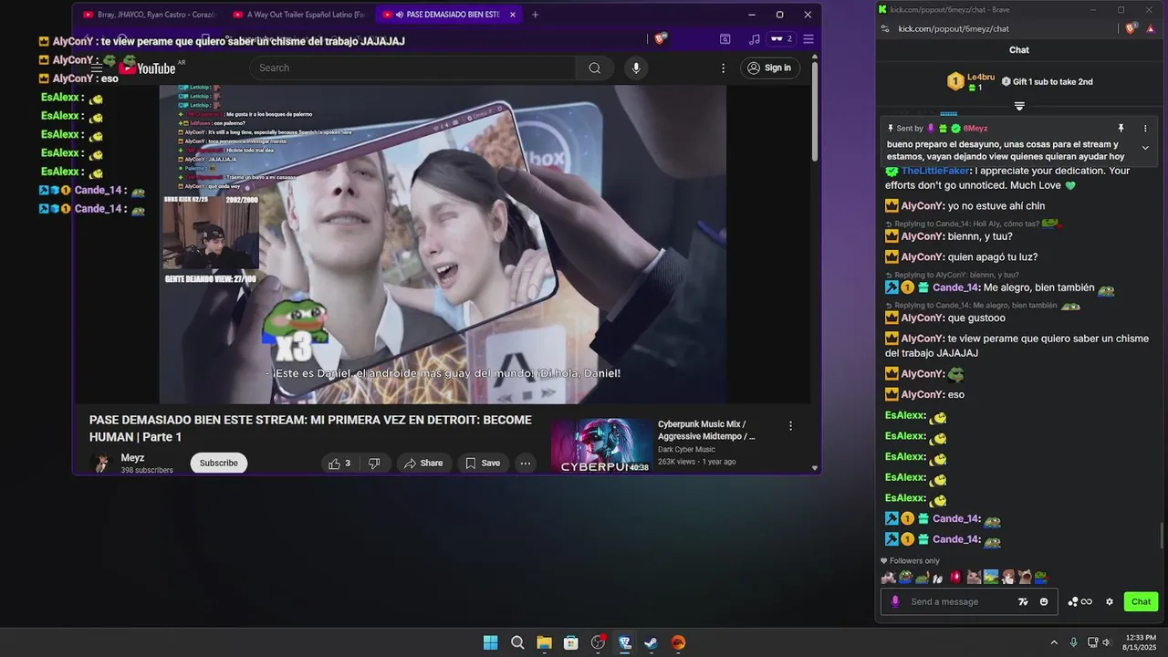Viewport: 1168px width, 657px height.
Task: Open the Brave hamburger menu
Action: coord(808,39)
